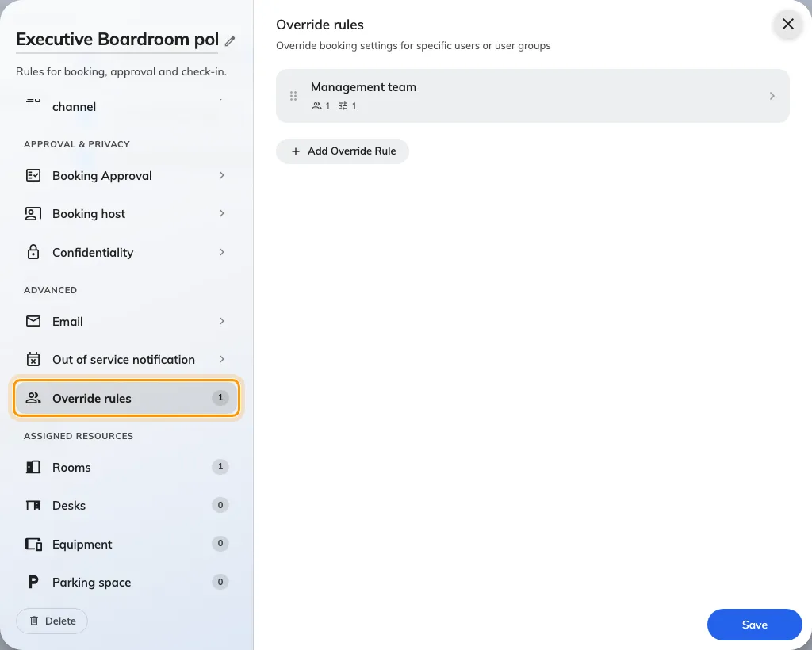
Task: Select the Desks menu item
Action: 126,506
